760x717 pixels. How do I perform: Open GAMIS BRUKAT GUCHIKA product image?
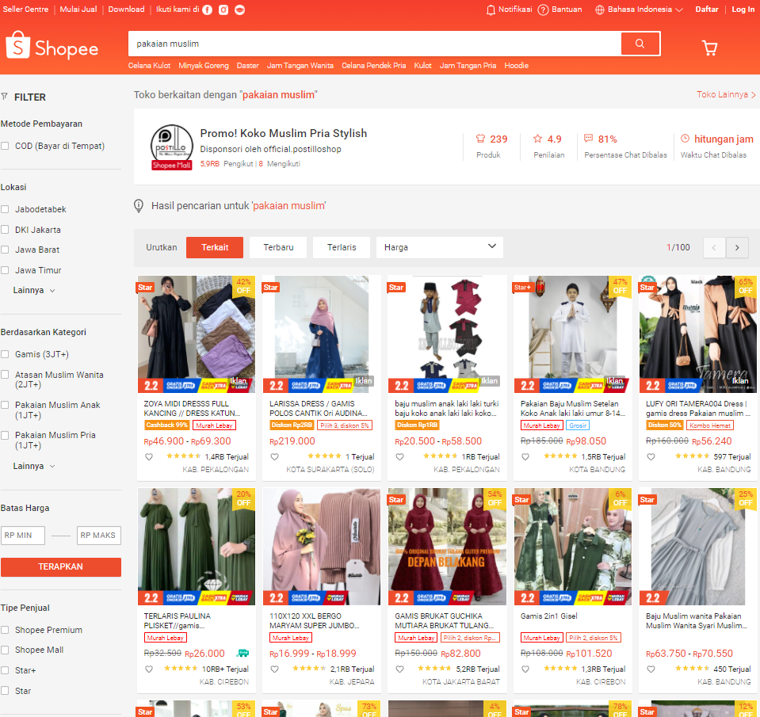(448, 547)
